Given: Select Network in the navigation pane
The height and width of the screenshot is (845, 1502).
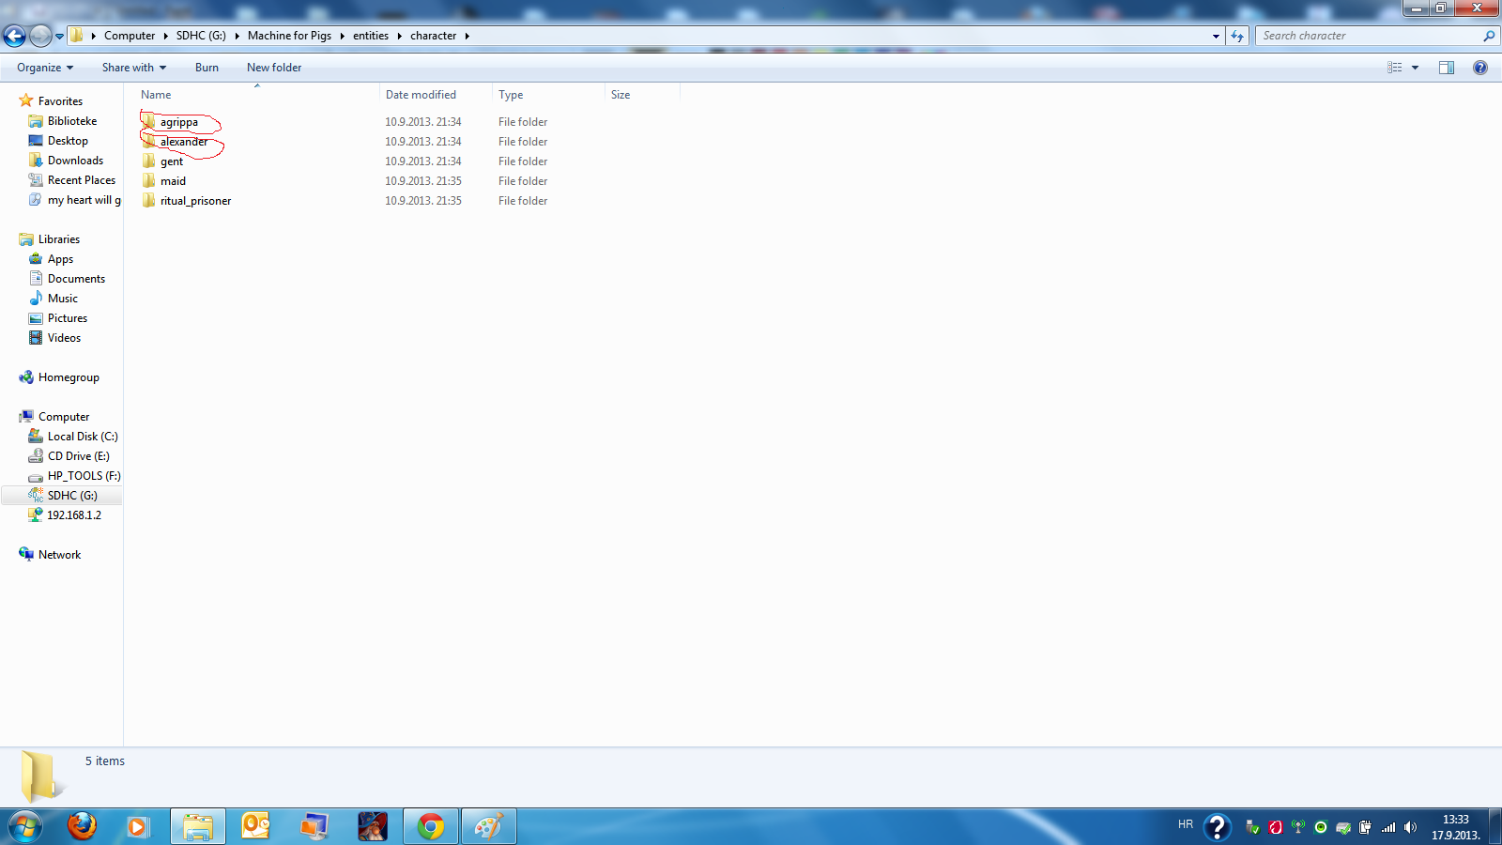Looking at the screenshot, I should 50,555.
